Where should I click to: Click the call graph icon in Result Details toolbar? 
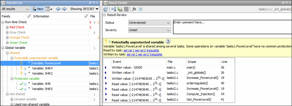[114, 9]
